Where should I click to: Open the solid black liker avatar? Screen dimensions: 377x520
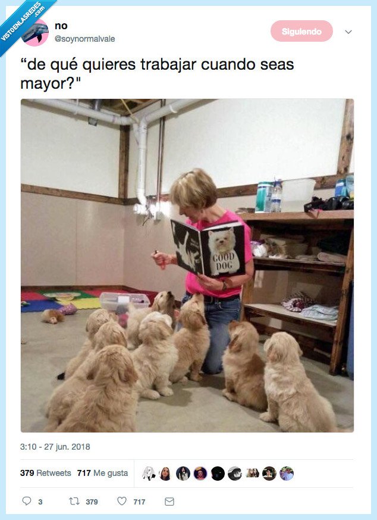[x=218, y=473]
